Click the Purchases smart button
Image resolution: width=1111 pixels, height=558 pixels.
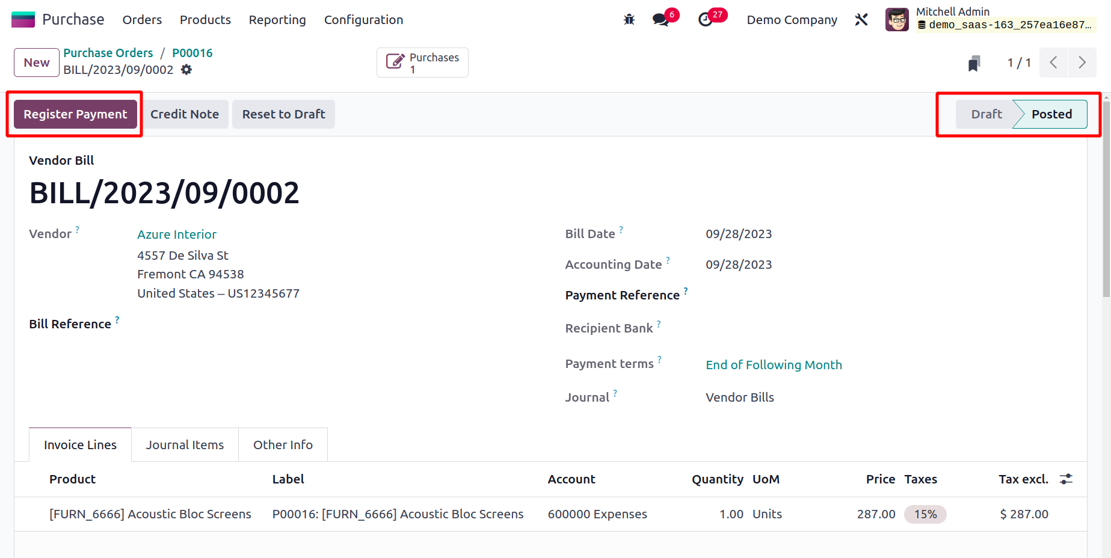[x=422, y=63]
